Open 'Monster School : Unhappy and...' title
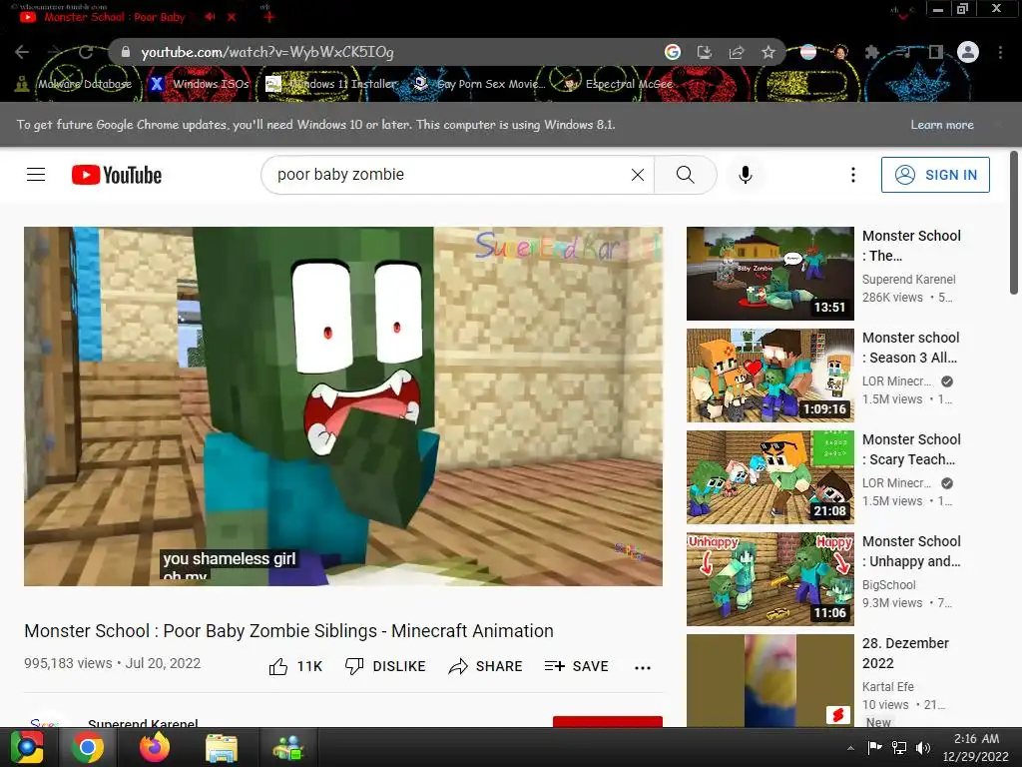The height and width of the screenshot is (767, 1022). [x=911, y=551]
